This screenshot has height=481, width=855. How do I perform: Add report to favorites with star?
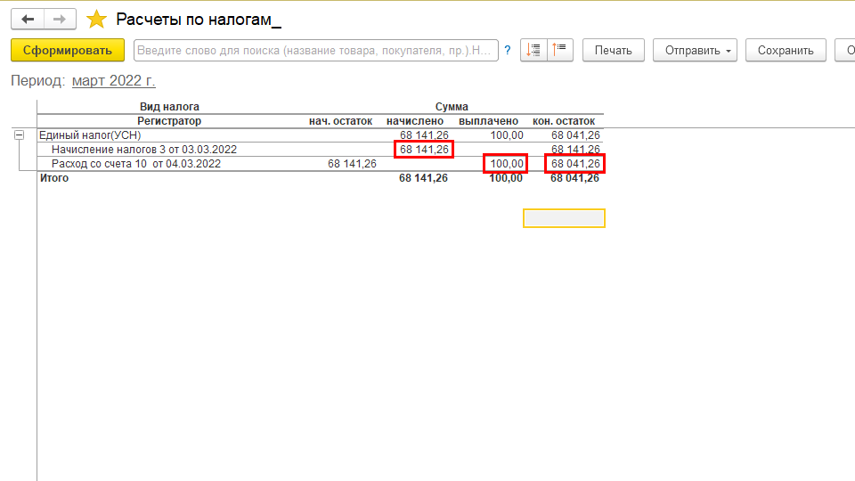97,20
